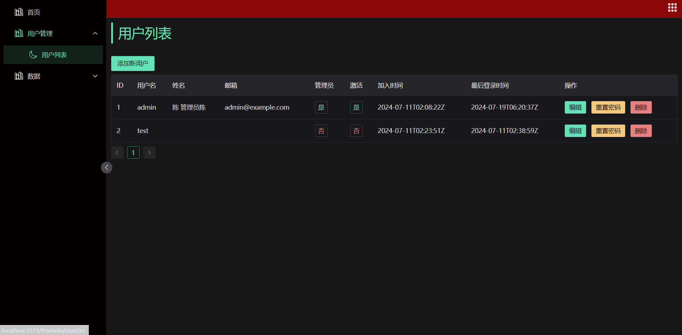682x335 pixels.
Task: Click the name cell 陈 管理员陈
Action: tap(189, 107)
